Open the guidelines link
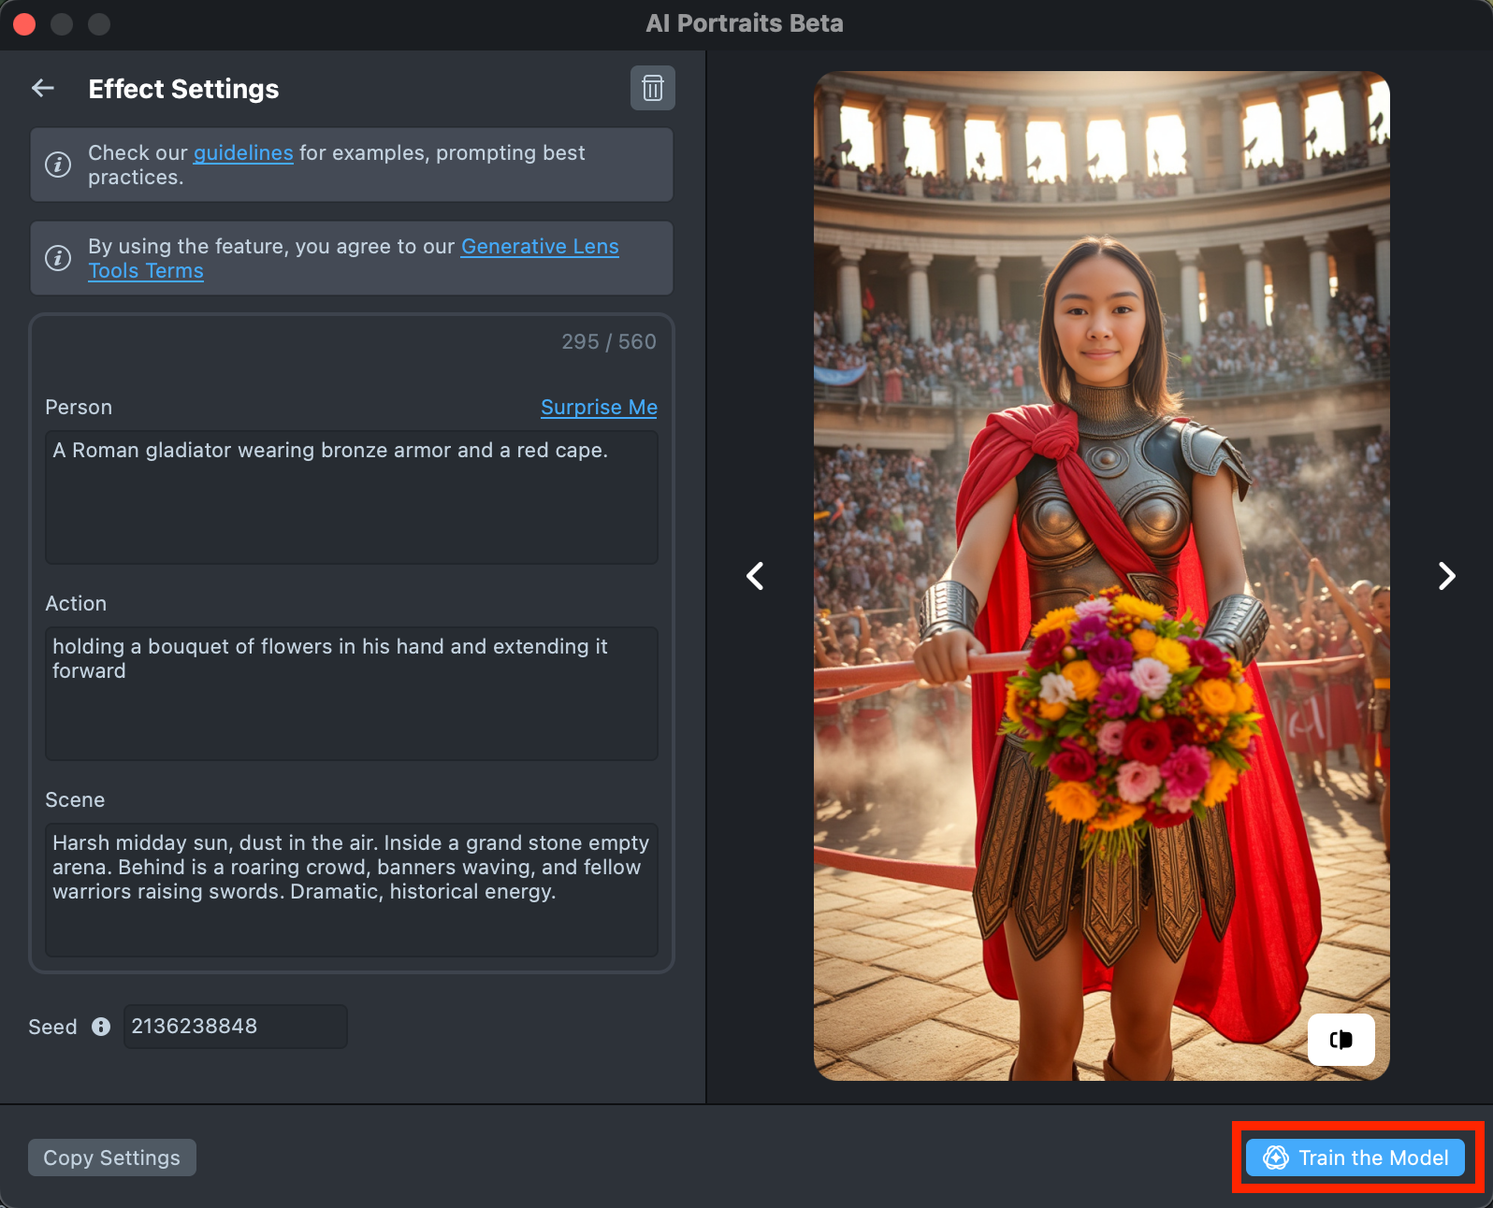 tap(243, 153)
